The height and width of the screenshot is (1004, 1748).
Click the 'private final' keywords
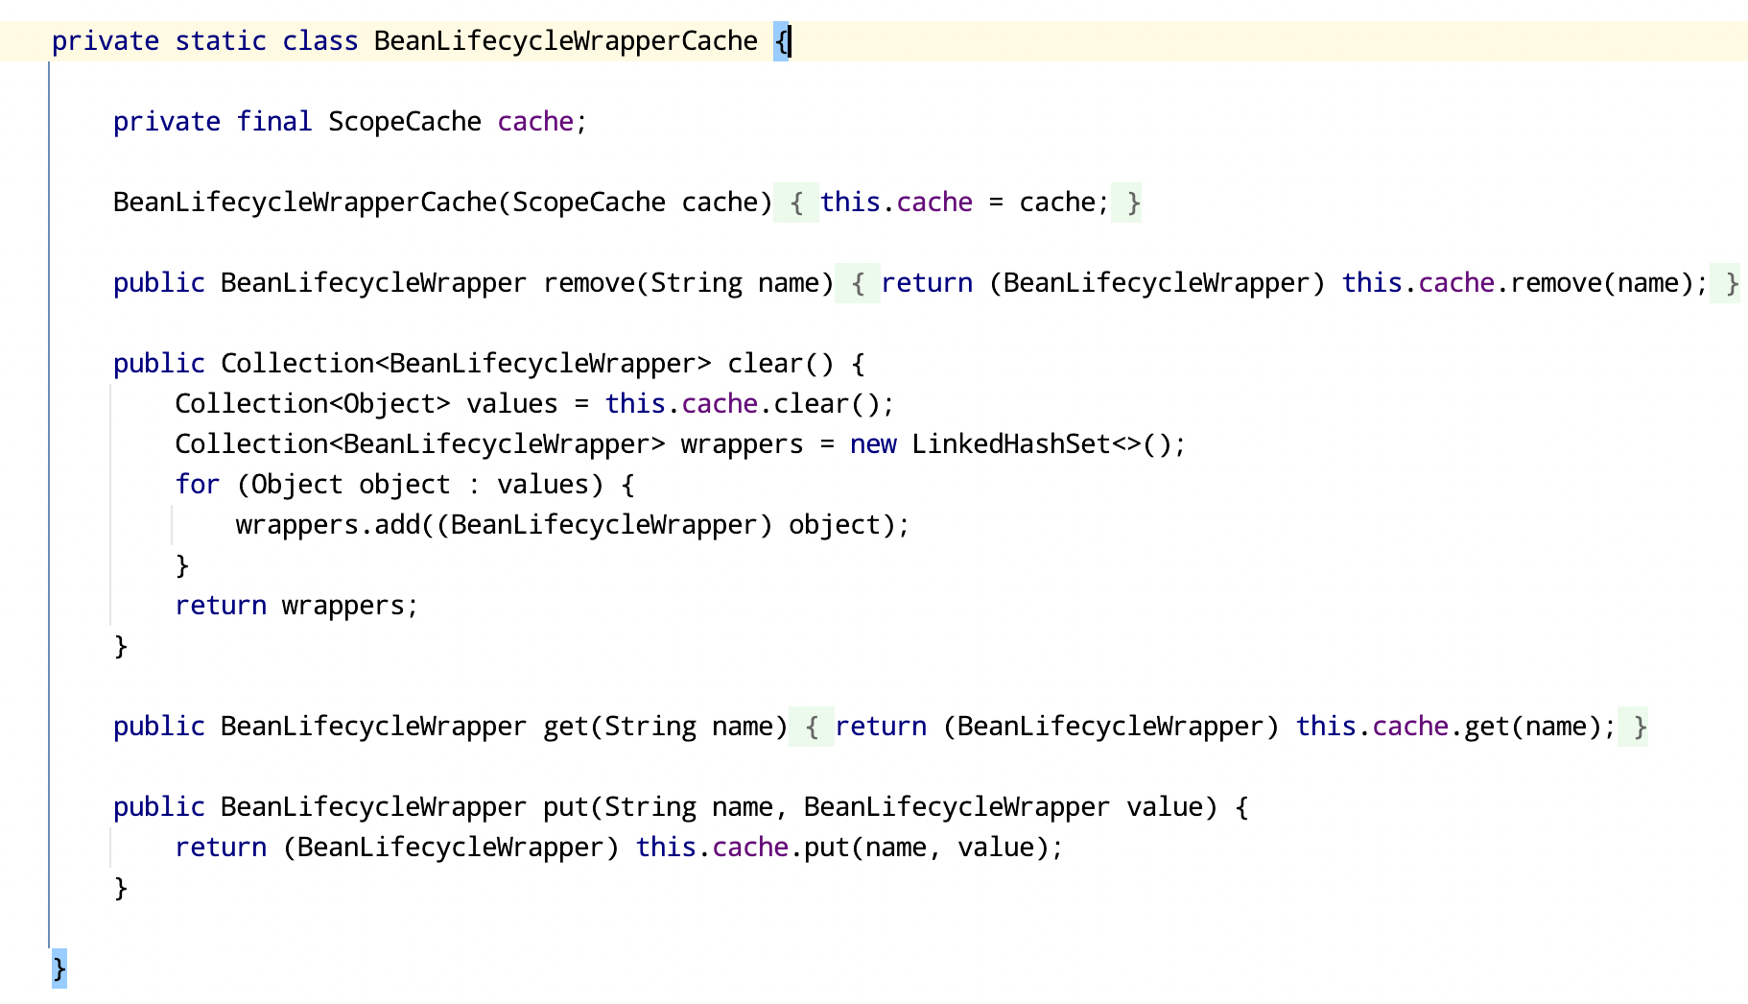point(213,122)
